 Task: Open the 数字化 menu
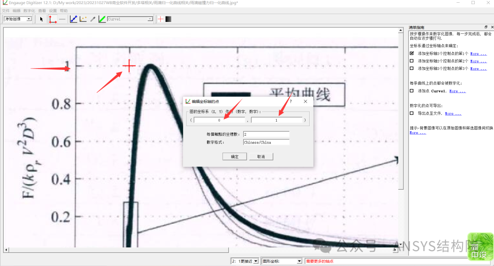coord(29,11)
